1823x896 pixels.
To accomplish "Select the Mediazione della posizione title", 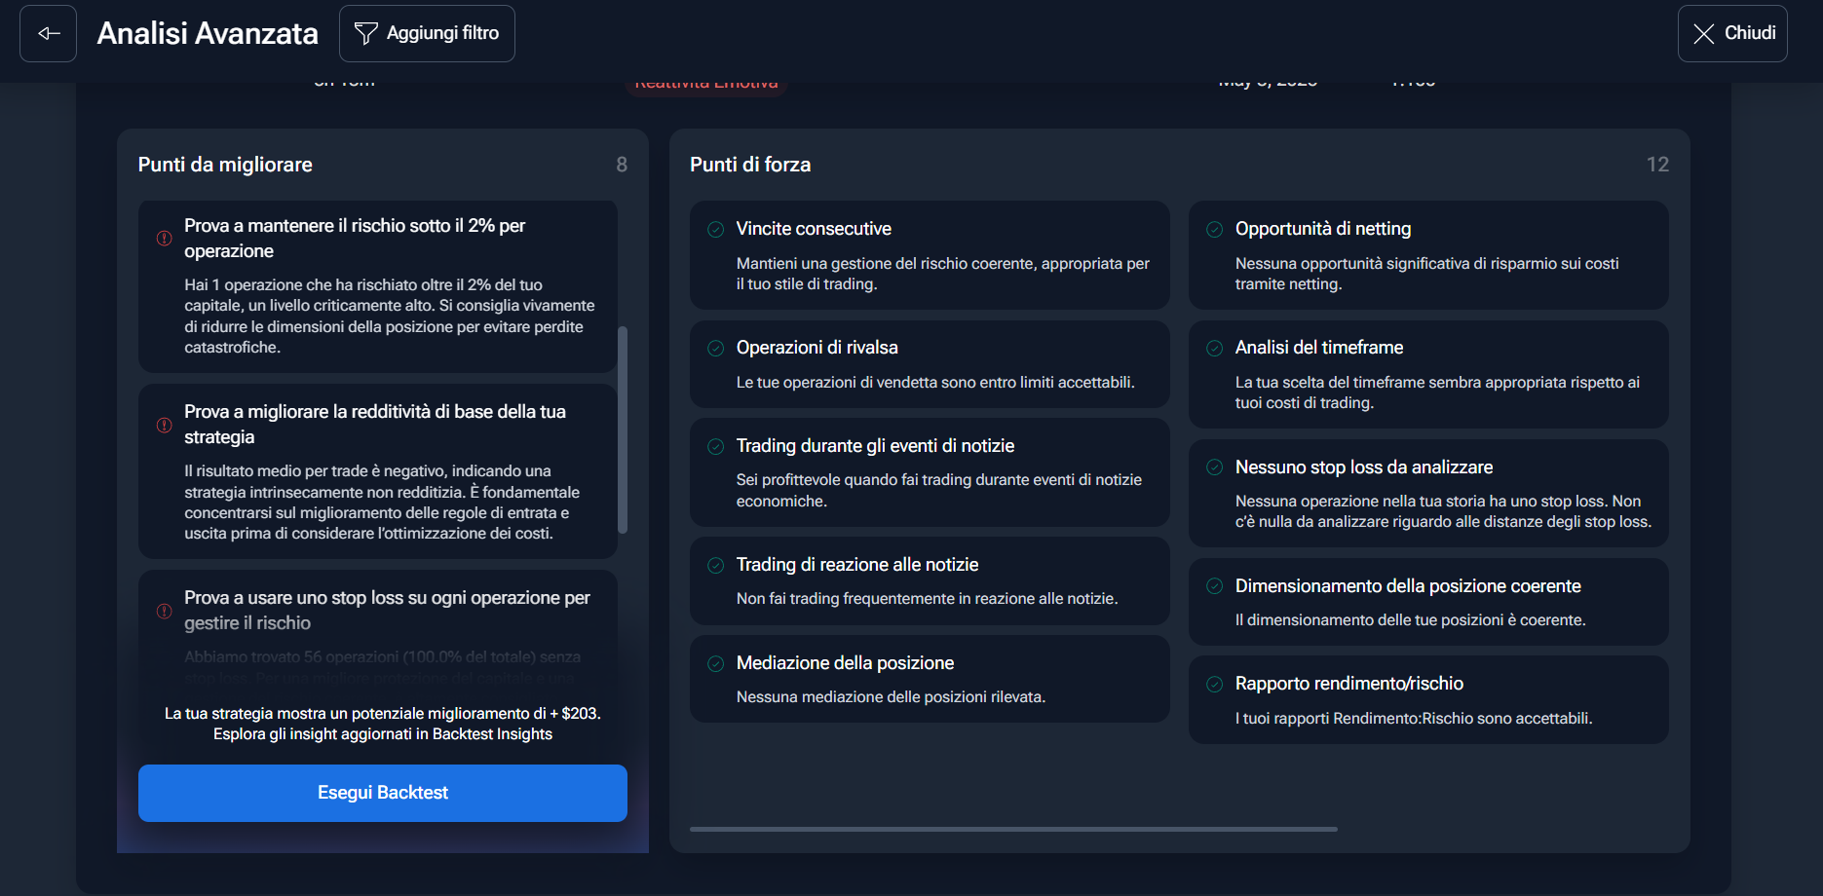I will click(x=845, y=663).
